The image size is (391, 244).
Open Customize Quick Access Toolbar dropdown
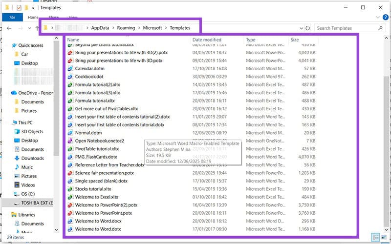coord(33,8)
